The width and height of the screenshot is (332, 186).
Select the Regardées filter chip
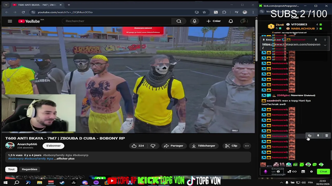coord(30,169)
